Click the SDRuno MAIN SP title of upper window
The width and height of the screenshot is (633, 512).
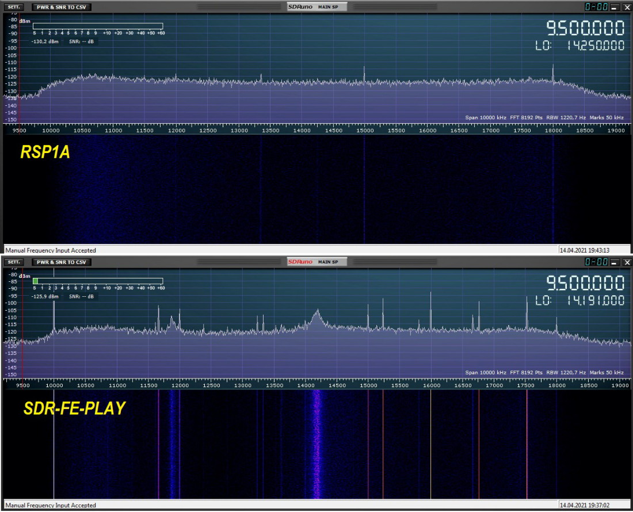pos(317,7)
